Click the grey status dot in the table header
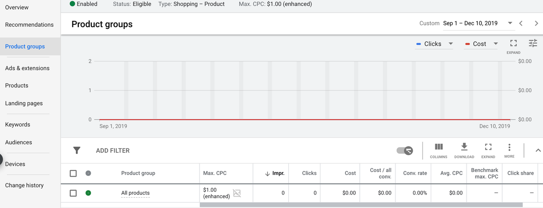Viewport: 543px width, 208px height. 88,173
